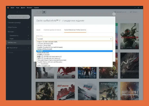Click download icon on the Mass Effect 2 tile

pos(79,77)
